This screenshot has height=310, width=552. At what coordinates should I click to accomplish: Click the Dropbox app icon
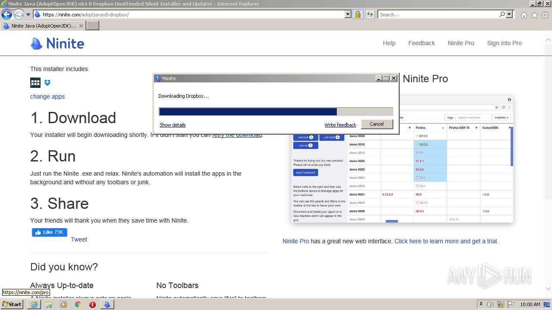47,83
